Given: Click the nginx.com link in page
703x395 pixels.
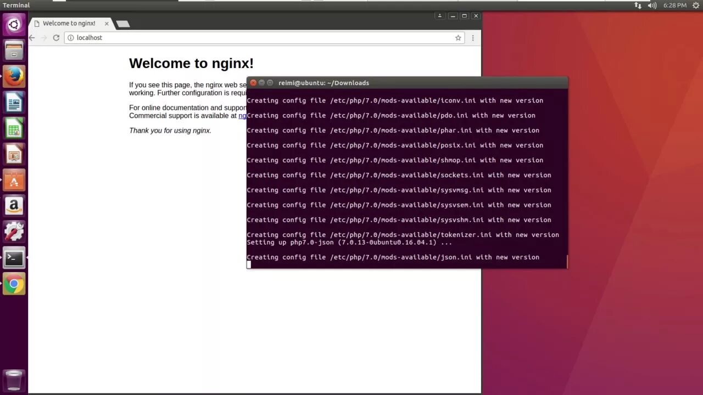Looking at the screenshot, I should click(x=242, y=116).
